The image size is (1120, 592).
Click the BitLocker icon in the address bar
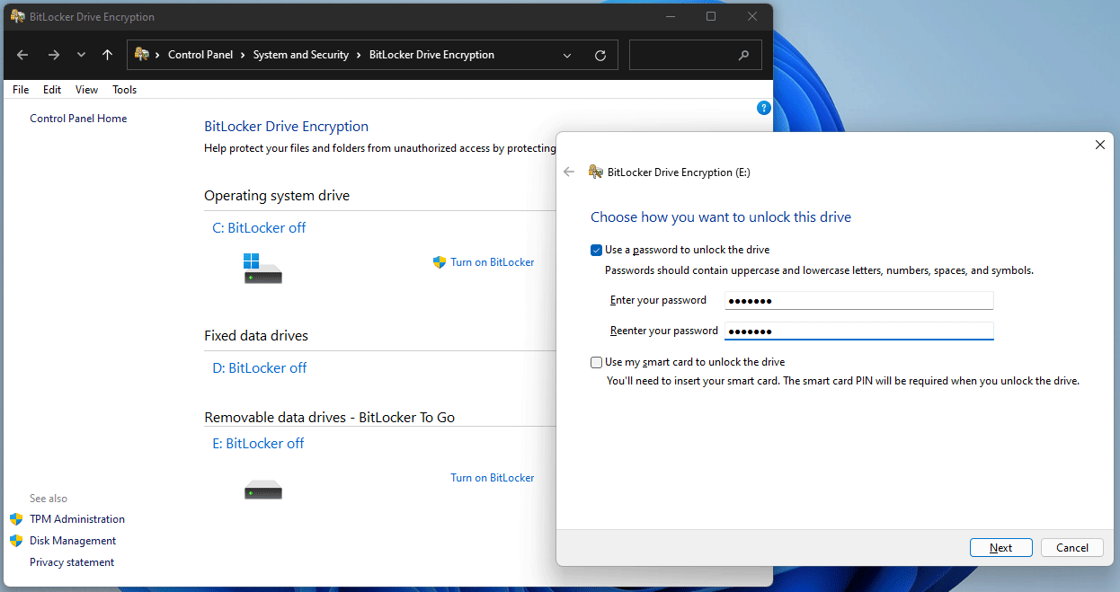[x=142, y=55]
